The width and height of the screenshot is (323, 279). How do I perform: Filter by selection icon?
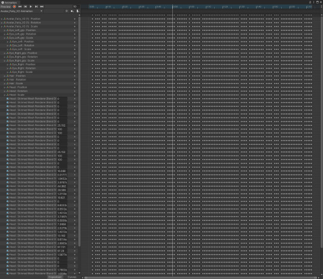click(x=66, y=11)
